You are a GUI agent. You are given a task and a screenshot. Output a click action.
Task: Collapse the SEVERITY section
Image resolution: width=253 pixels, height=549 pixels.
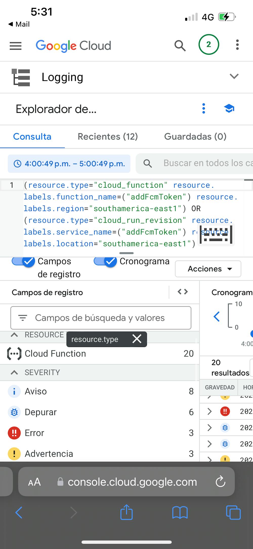14,372
